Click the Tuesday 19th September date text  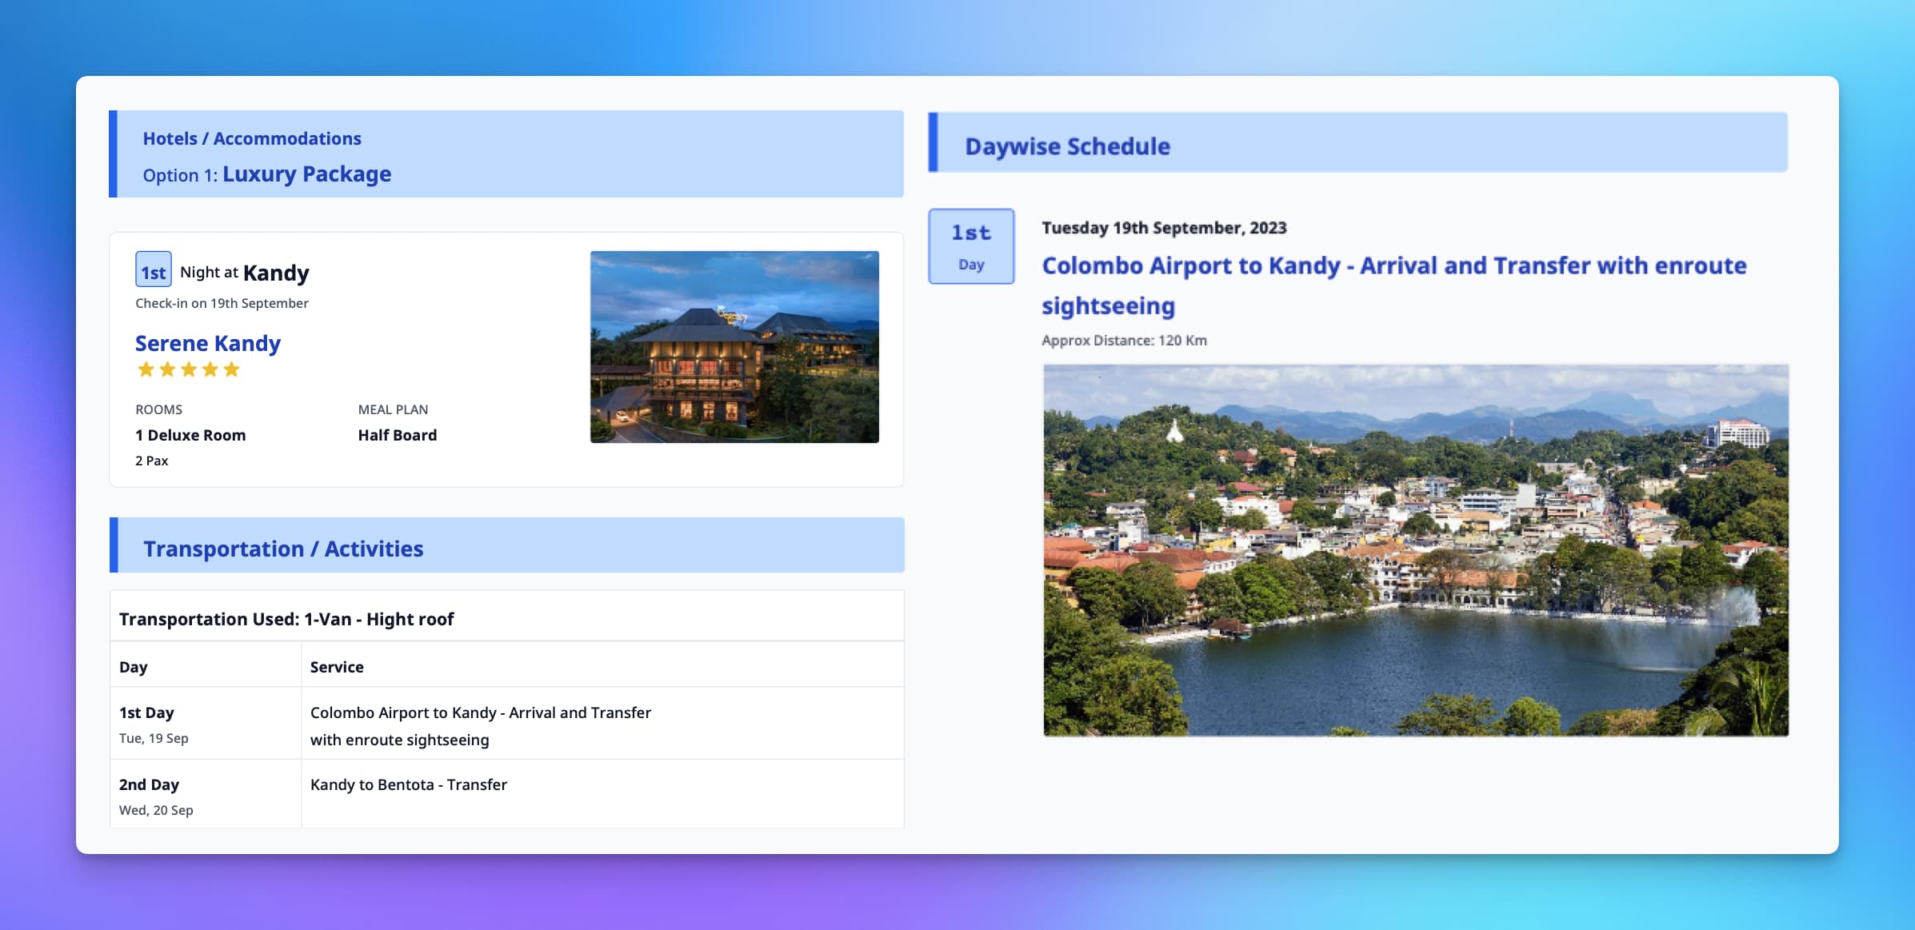[1164, 228]
